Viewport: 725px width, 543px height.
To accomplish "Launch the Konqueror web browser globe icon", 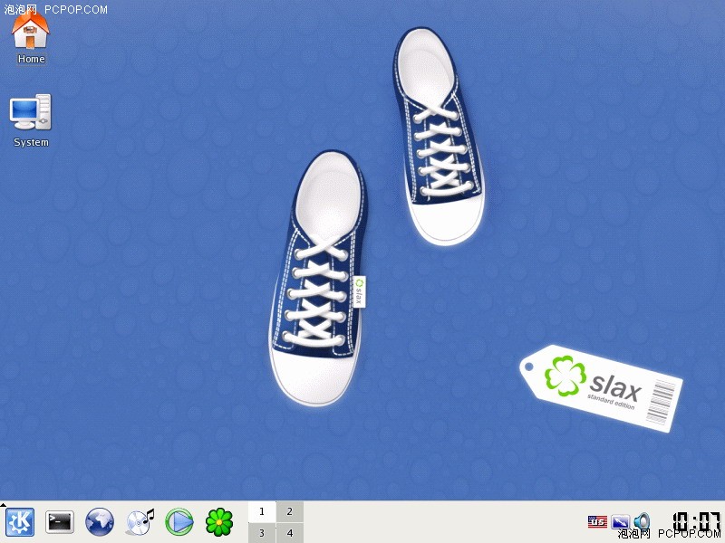I will [x=100, y=522].
